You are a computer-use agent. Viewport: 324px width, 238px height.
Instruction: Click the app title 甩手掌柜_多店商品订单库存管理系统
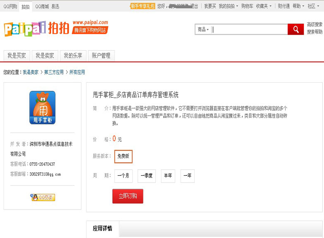(136, 95)
